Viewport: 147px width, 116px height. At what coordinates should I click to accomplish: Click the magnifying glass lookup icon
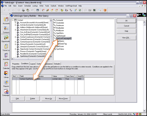(x=100, y=10)
